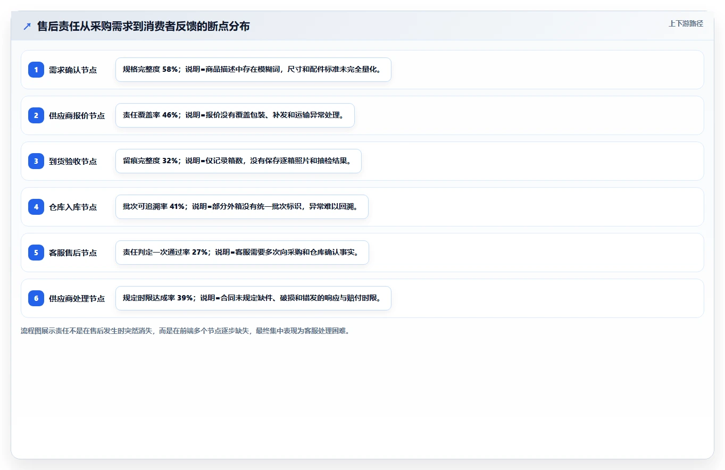Select the 到货验收节点 label

[x=73, y=161]
